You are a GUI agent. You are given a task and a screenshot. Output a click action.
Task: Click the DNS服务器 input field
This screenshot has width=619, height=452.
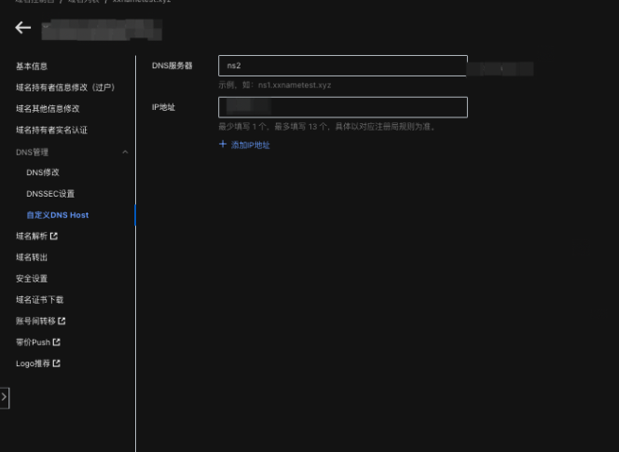click(x=342, y=65)
